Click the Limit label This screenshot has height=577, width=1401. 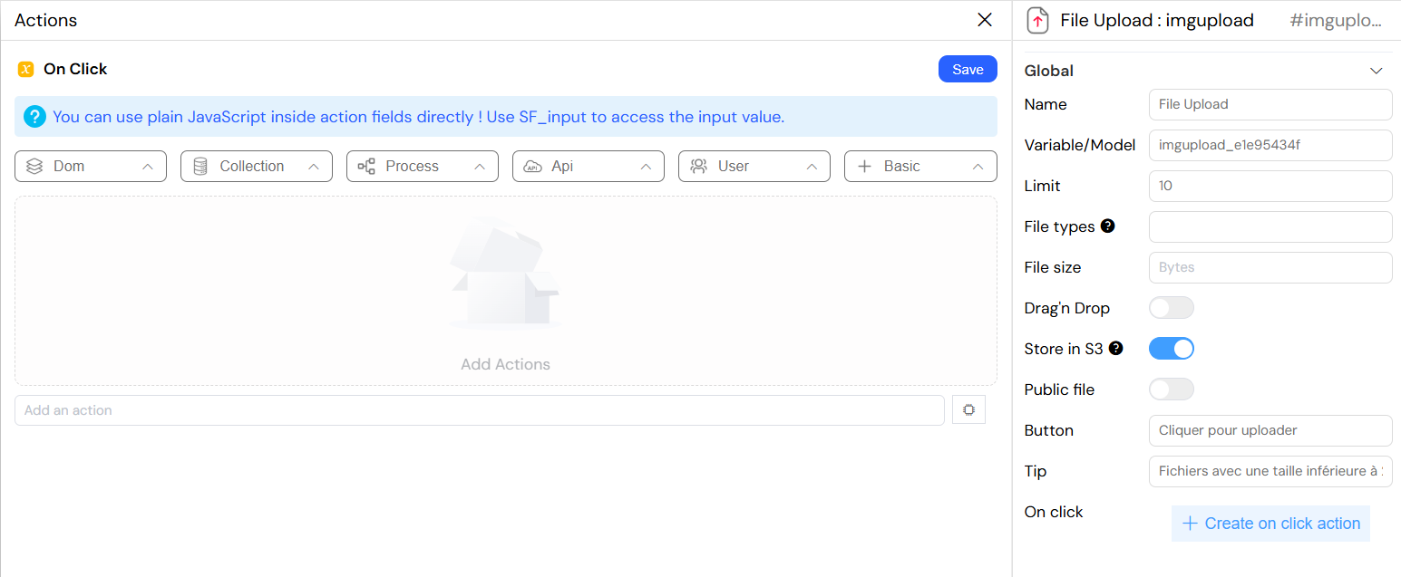click(1043, 186)
